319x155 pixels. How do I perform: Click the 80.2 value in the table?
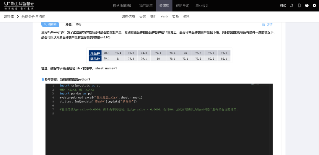211,58
